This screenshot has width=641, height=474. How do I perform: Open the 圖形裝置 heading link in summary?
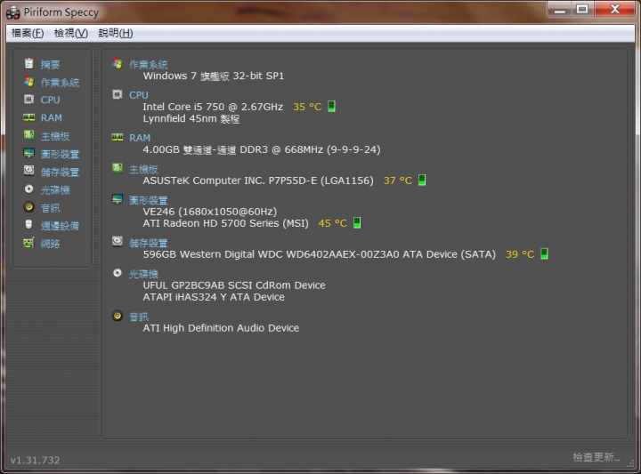point(149,200)
